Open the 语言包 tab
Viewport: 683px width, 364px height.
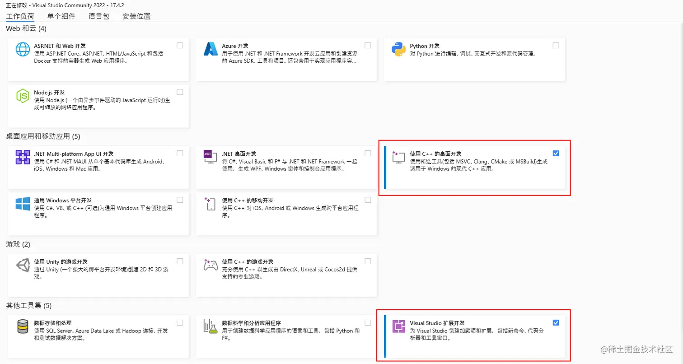pyautogui.click(x=99, y=16)
